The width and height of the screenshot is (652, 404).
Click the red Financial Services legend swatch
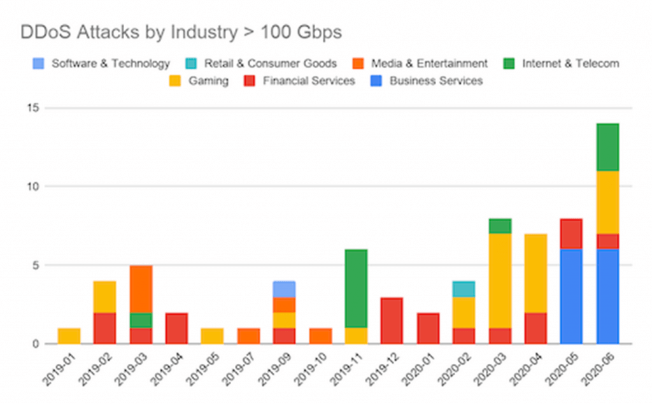coord(249,81)
